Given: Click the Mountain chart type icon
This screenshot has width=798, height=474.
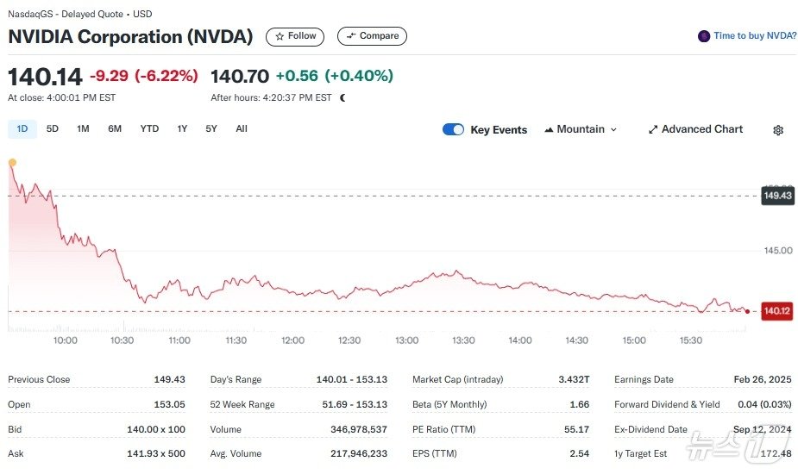Looking at the screenshot, I should pos(549,129).
